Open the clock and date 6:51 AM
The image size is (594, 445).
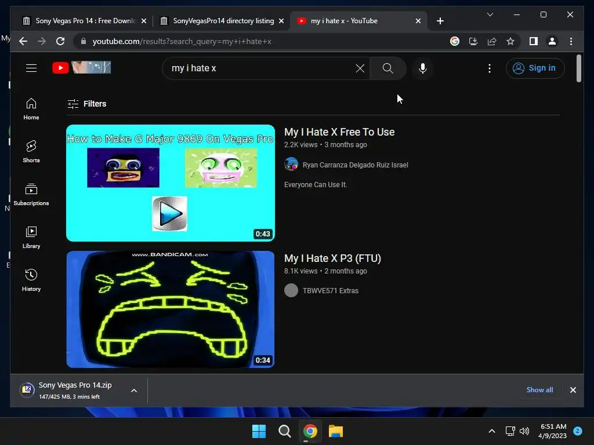(x=553, y=431)
